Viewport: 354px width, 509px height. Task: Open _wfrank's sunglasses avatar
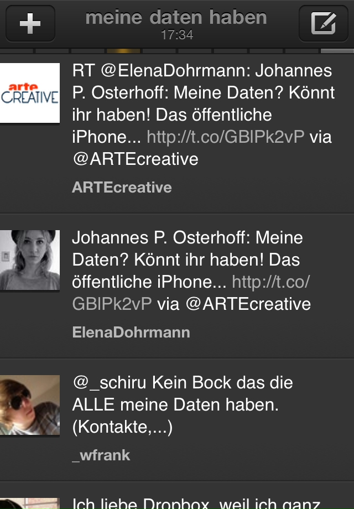click(30, 405)
